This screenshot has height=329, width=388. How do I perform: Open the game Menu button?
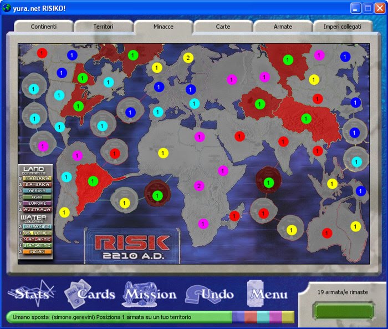pyautogui.click(x=268, y=294)
